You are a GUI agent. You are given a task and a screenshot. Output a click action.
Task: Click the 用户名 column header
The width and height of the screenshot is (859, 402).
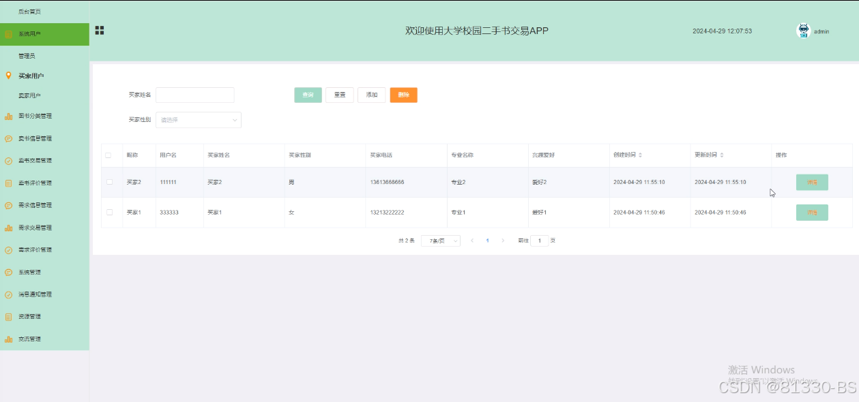coord(168,155)
